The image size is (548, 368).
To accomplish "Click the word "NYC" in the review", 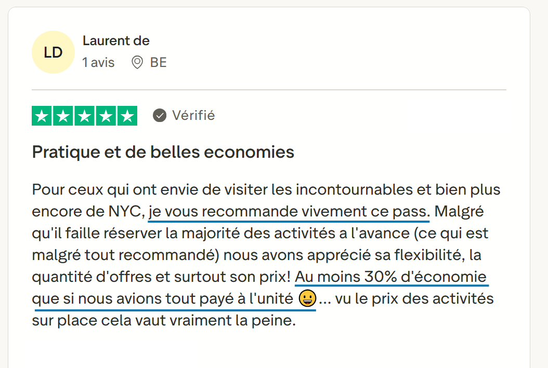I will point(122,212).
